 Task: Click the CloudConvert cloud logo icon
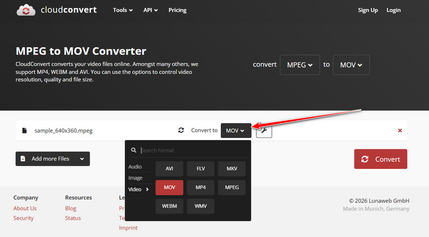[x=26, y=10]
